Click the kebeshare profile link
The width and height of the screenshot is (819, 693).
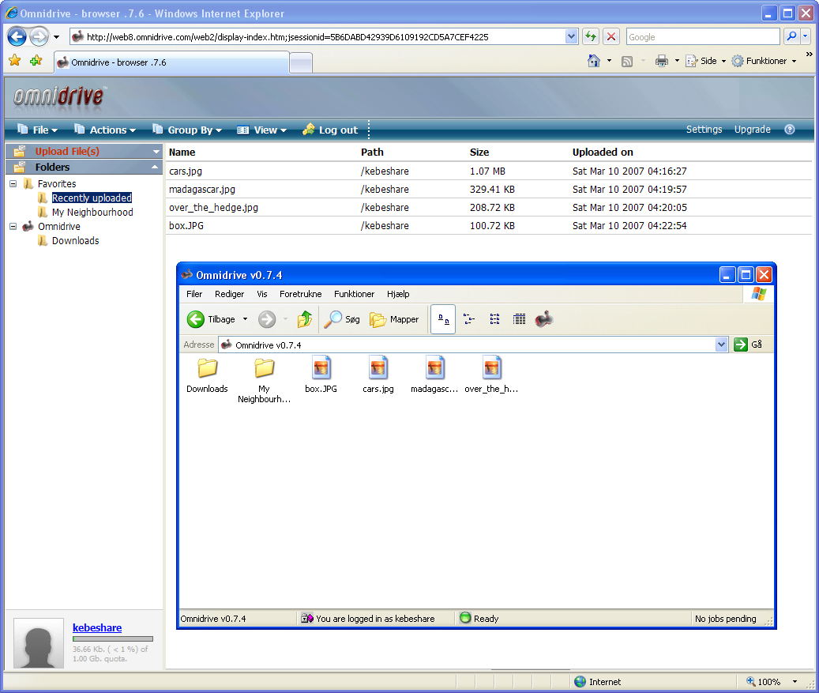coord(97,627)
